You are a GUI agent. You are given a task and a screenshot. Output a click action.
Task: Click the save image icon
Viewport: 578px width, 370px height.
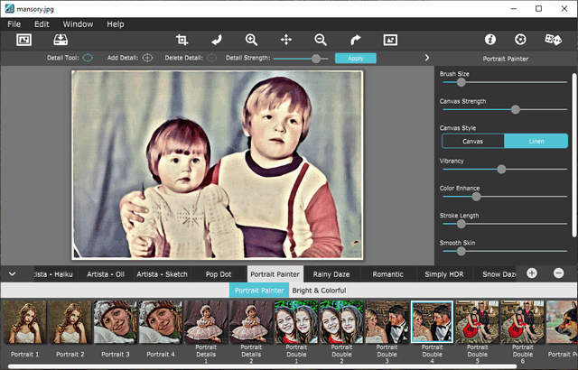(61, 40)
